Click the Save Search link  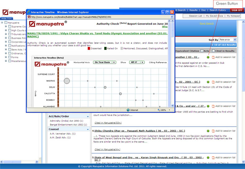[207, 24]
